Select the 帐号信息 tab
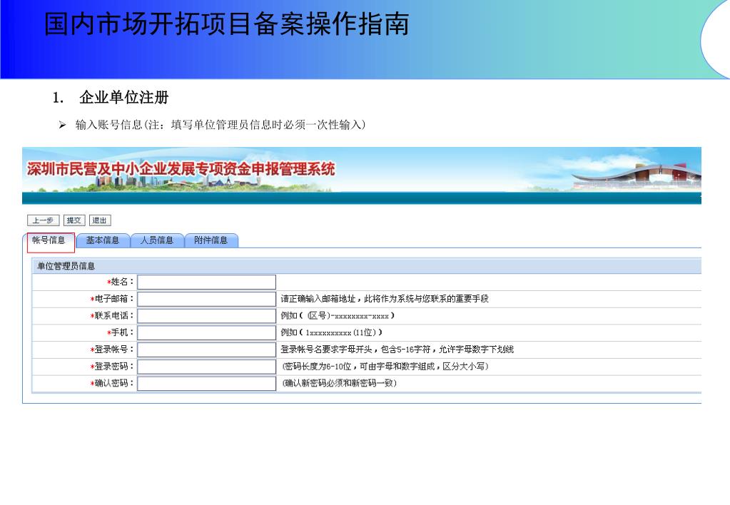This screenshot has width=730, height=505. (x=49, y=240)
